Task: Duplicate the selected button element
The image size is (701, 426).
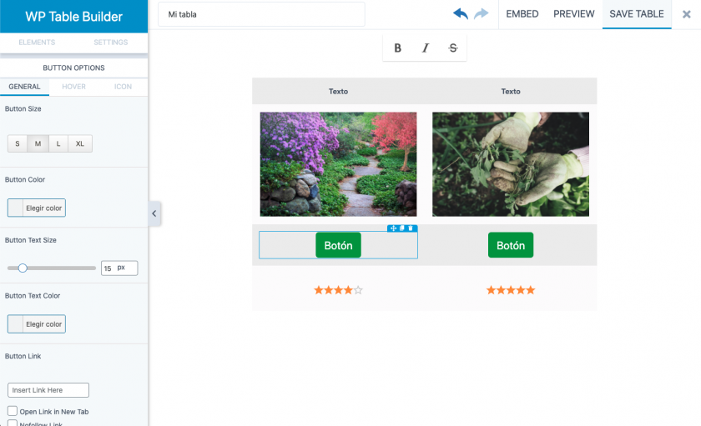Action: tap(401, 228)
